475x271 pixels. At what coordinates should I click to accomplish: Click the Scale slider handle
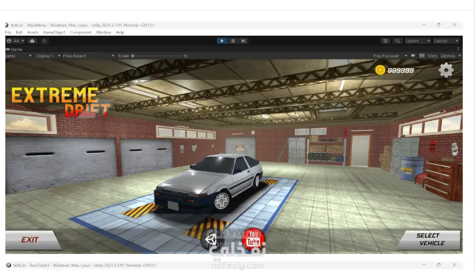click(x=133, y=56)
